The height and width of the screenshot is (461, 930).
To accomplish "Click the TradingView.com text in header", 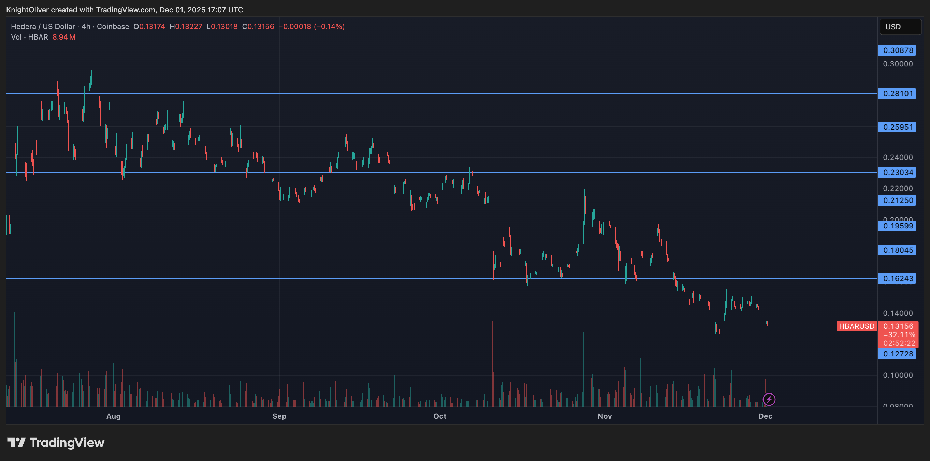I will pos(125,10).
